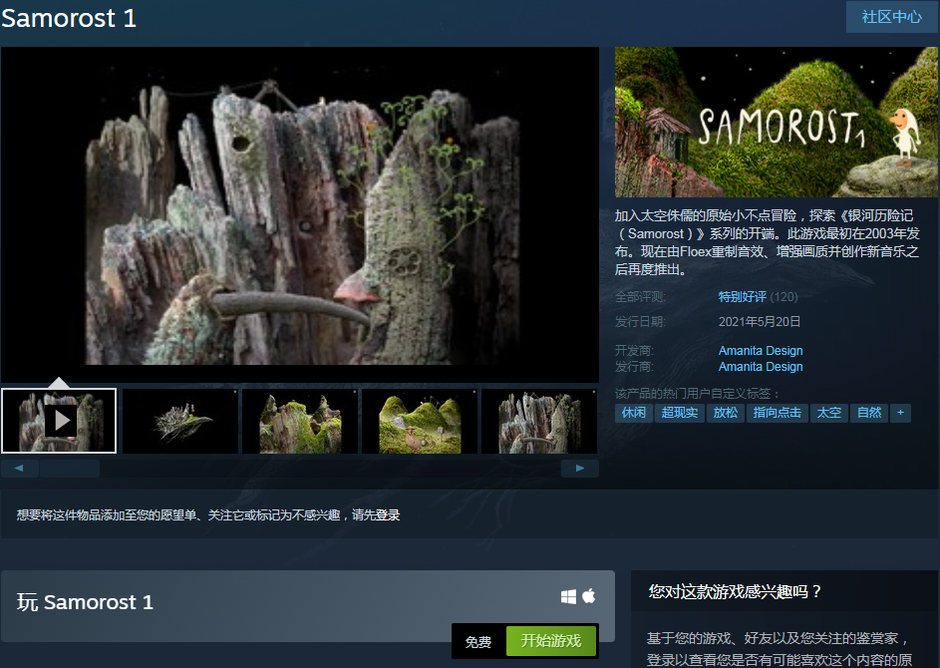Click the main trailer video player
This screenshot has width=940, height=668.
tap(300, 214)
